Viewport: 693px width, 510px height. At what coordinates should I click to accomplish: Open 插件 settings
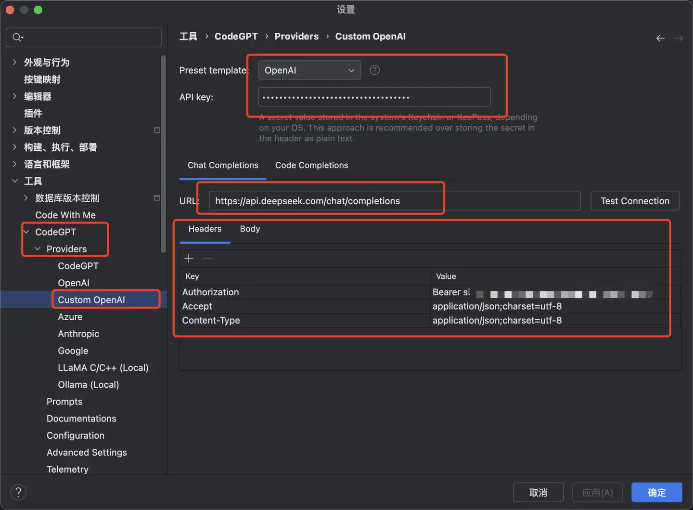click(33, 113)
